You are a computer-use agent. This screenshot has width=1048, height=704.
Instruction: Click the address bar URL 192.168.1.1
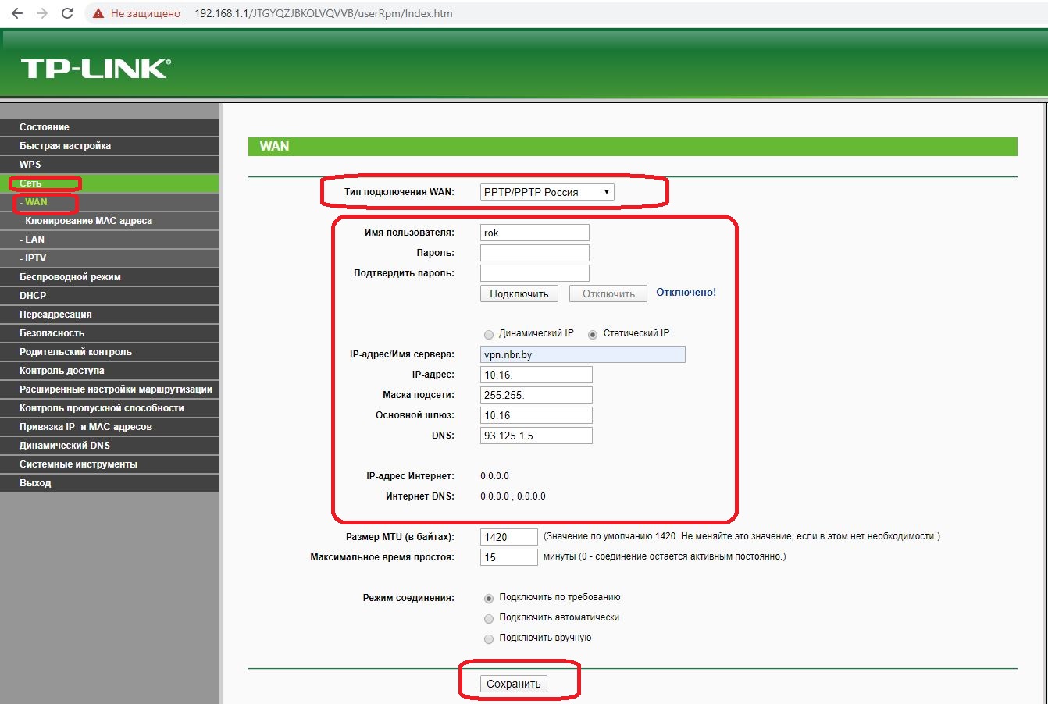323,13
